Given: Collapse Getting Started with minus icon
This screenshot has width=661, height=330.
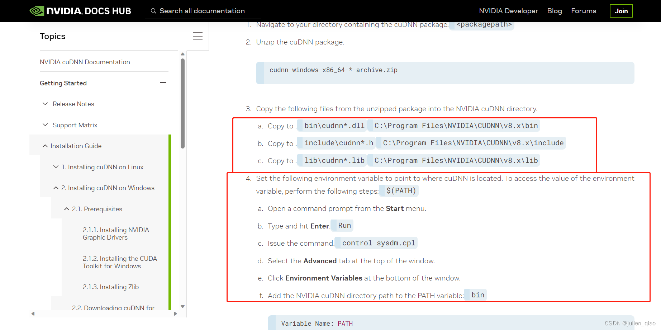Looking at the screenshot, I should [x=163, y=83].
